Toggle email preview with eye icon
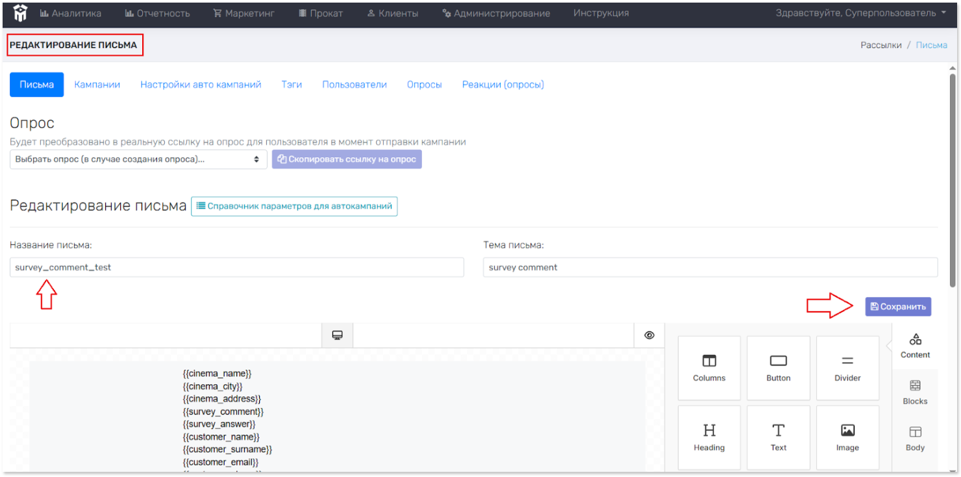The height and width of the screenshot is (477, 961). pyautogui.click(x=649, y=335)
